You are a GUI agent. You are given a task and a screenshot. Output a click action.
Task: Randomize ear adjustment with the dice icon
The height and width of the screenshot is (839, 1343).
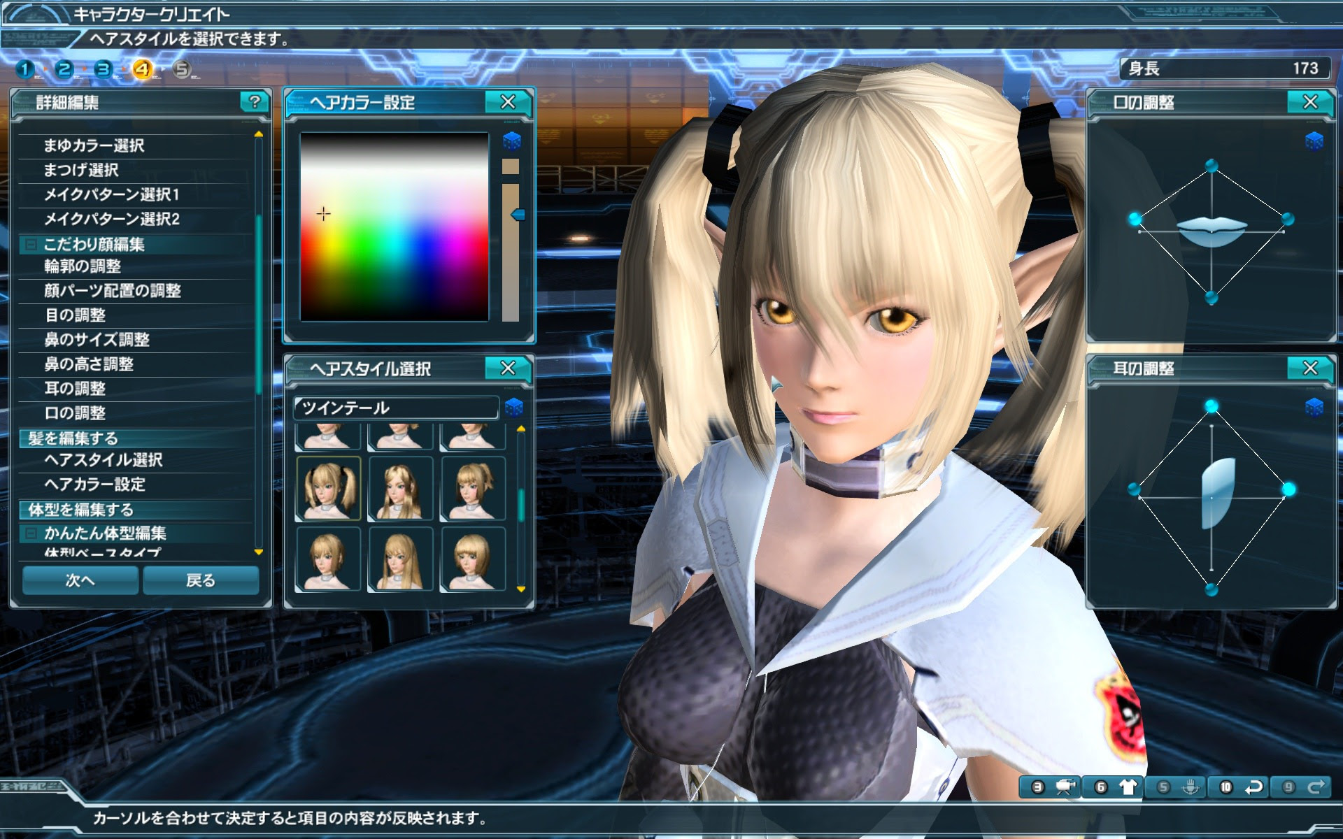tap(1314, 407)
